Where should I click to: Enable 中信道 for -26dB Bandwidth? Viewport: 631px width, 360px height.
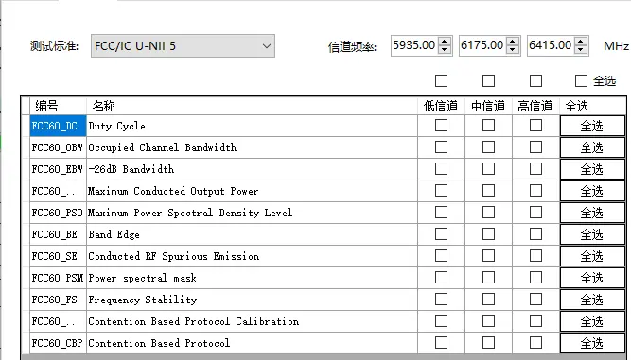(488, 169)
